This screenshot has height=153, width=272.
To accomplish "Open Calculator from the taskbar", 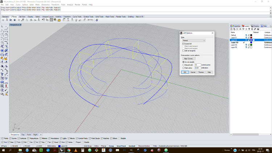I will tap(83, 150).
